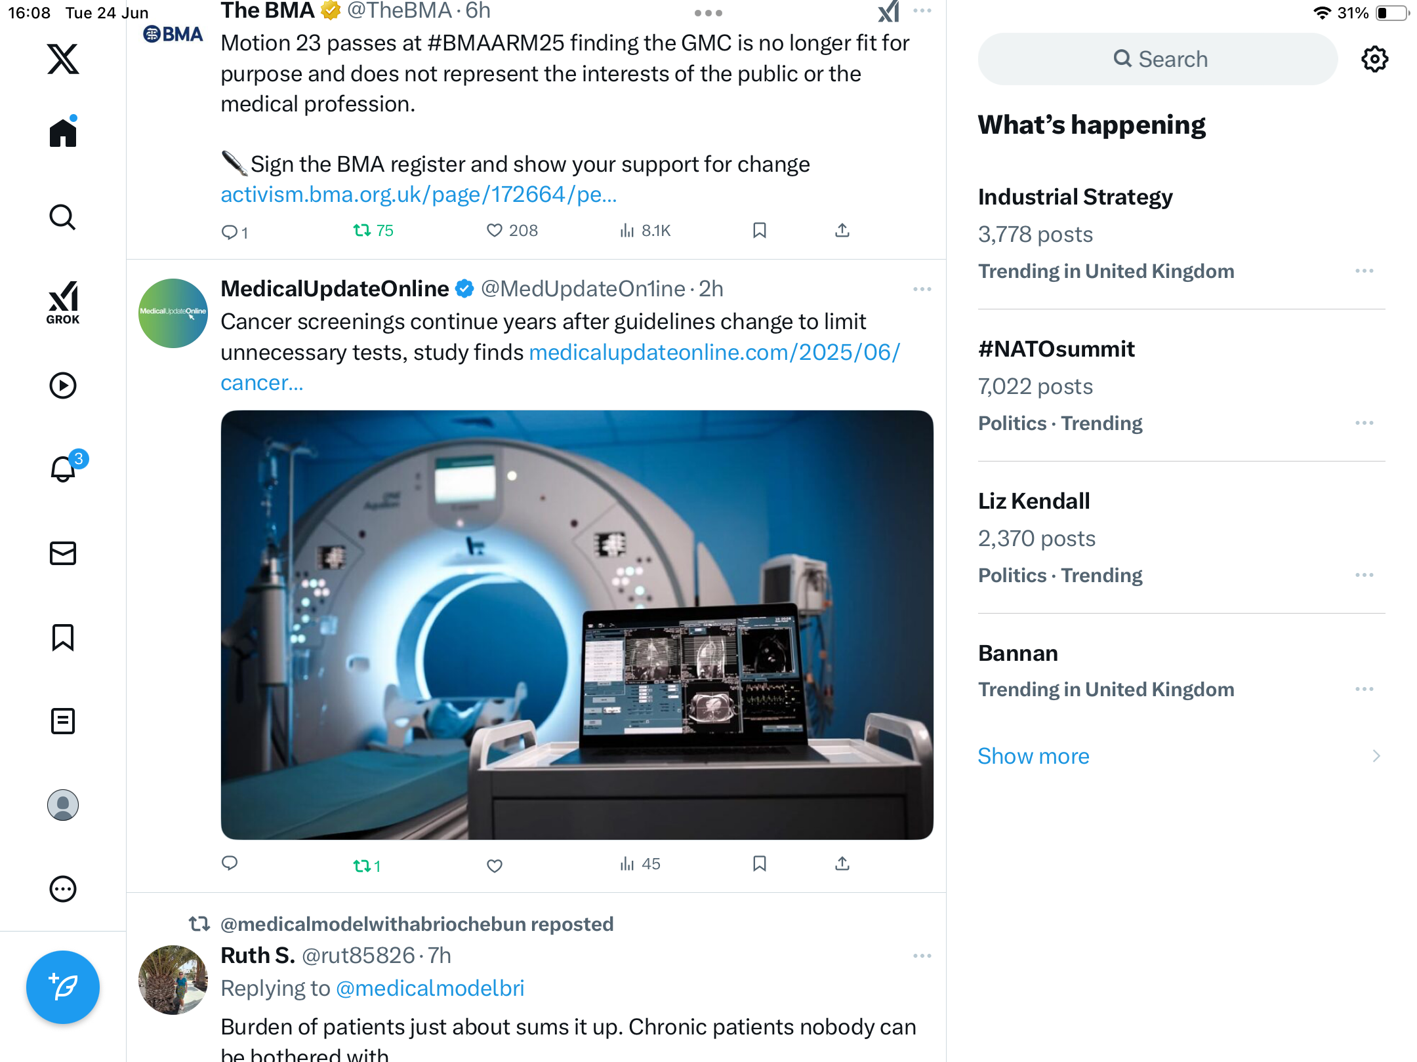Open more options on The BMA post
The height and width of the screenshot is (1062, 1417).
(x=922, y=10)
